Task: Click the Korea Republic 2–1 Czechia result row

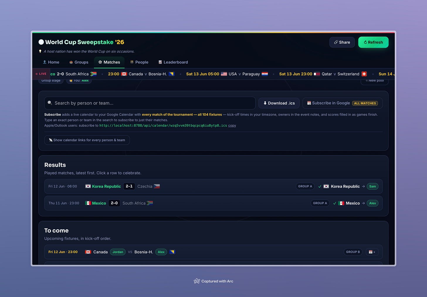Action: point(213,186)
